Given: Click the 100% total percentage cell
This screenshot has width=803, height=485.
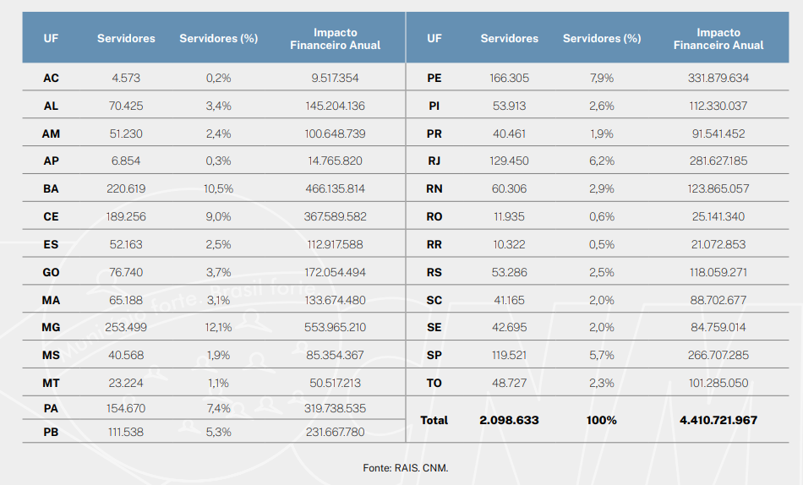Looking at the screenshot, I should pos(602,420).
